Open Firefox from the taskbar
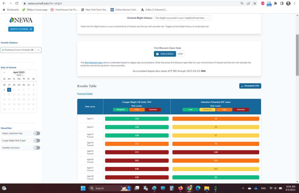Viewport: 299px width, 193px height. [x=180, y=188]
